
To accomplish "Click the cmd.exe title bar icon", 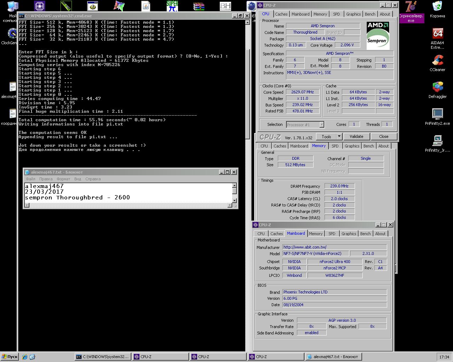I will [21, 16].
